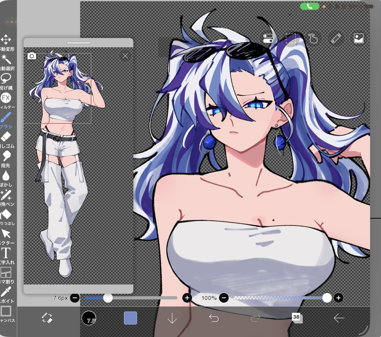This screenshot has width=381, height=337.
Task: Open the selection area dashed-square menu
Action: point(291,38)
